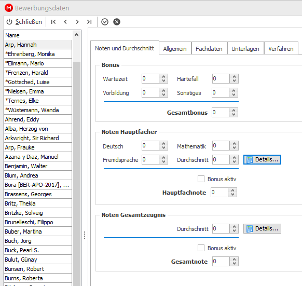Viewport: 302px width, 286px height.
Task: Select Buber, Martina in the list
Action: pyautogui.click(x=38, y=231)
